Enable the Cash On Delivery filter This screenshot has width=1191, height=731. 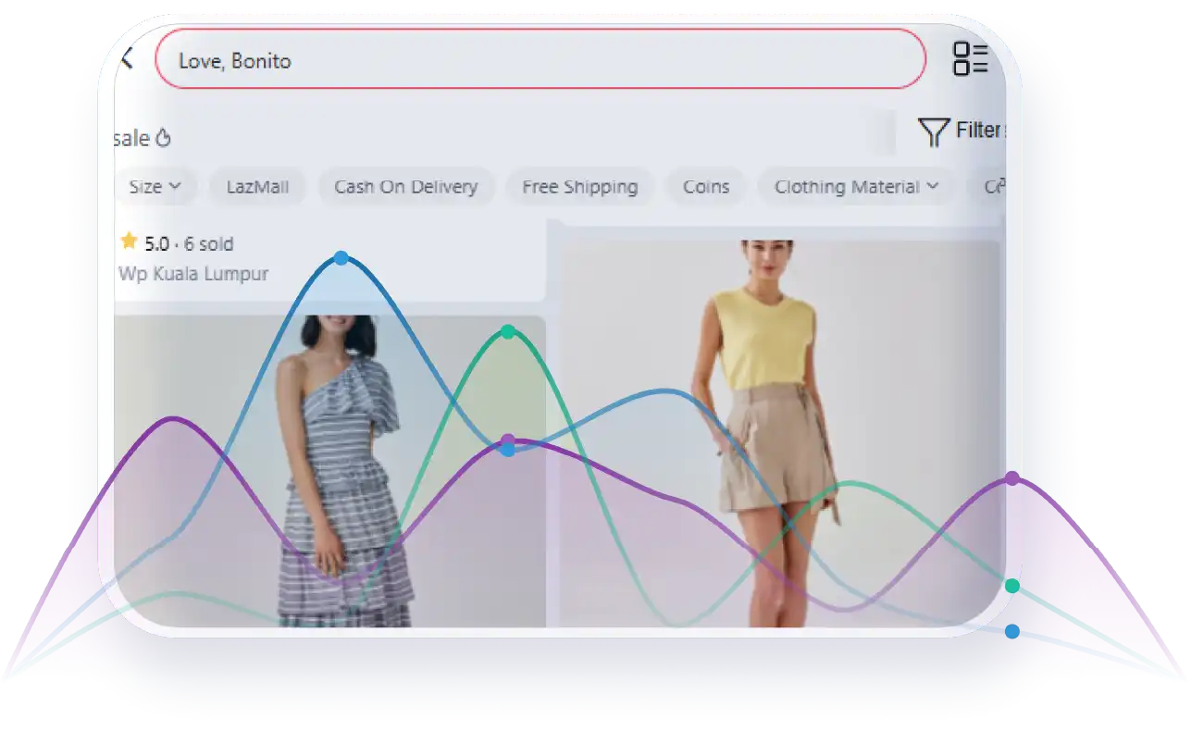click(405, 187)
